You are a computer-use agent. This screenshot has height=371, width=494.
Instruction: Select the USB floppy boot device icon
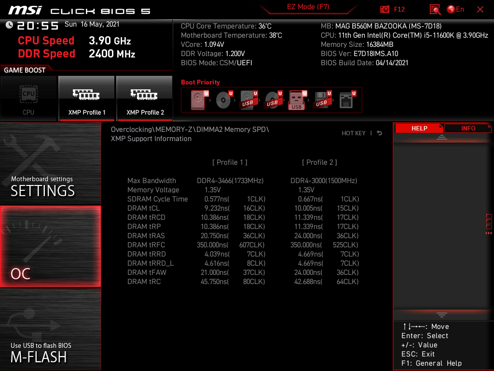coord(322,100)
